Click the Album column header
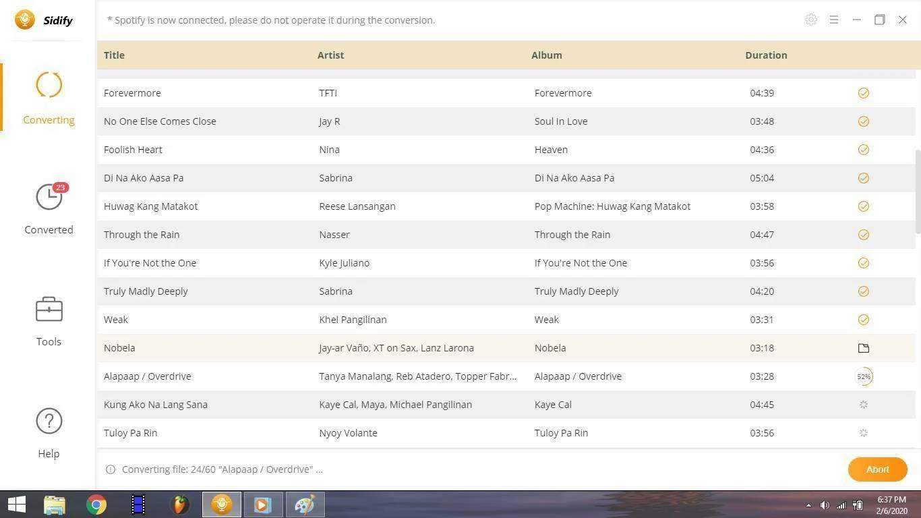 point(546,55)
